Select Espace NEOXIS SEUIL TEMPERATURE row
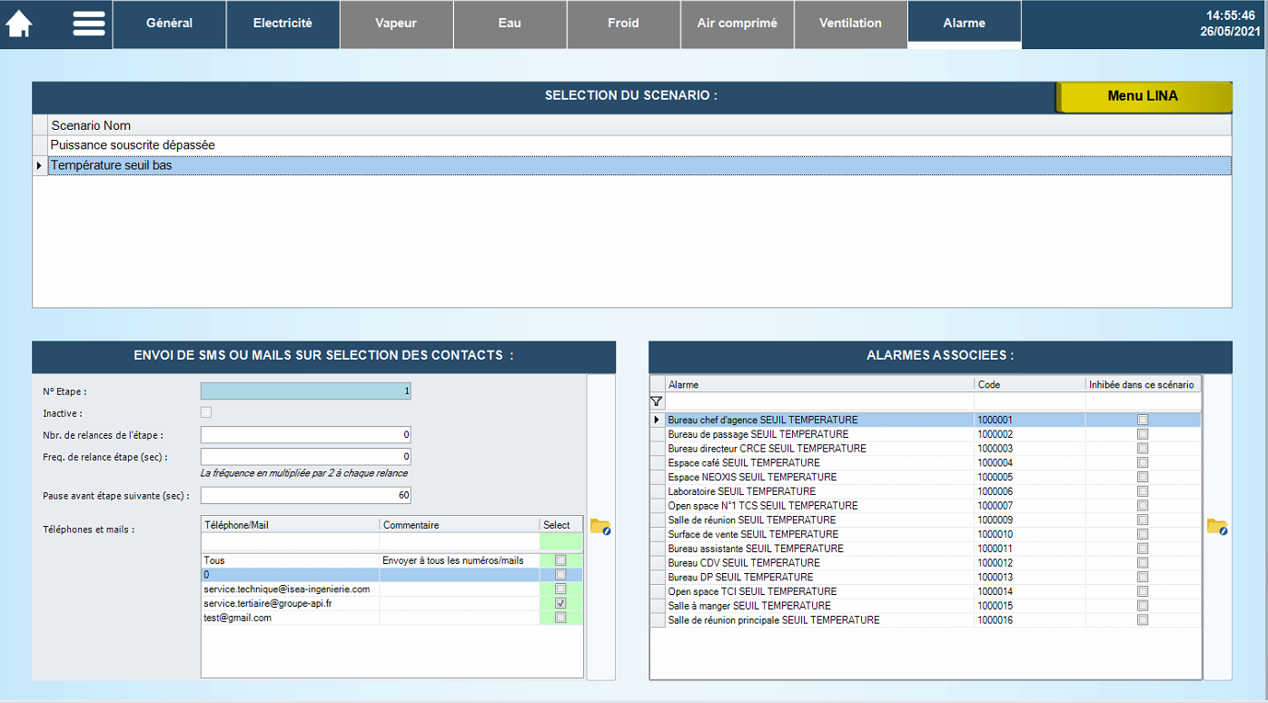The image size is (1268, 703). click(x=926, y=477)
